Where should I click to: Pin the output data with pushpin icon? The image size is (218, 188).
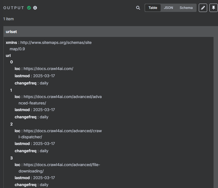pyautogui.click(x=214, y=8)
